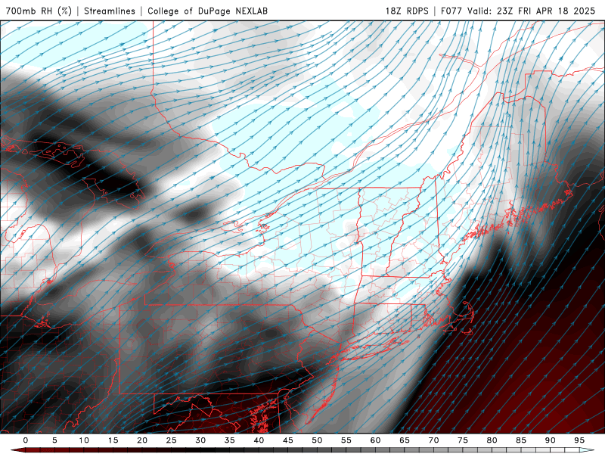The image size is (605, 454).
Task: Click the '65' value on the color scale
Action: click(x=405, y=440)
